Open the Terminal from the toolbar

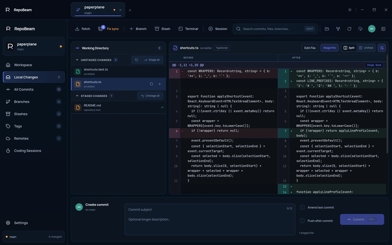pyautogui.click(x=188, y=29)
